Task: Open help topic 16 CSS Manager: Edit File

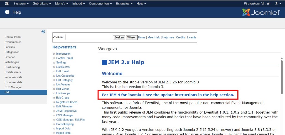Action: click(70, 120)
